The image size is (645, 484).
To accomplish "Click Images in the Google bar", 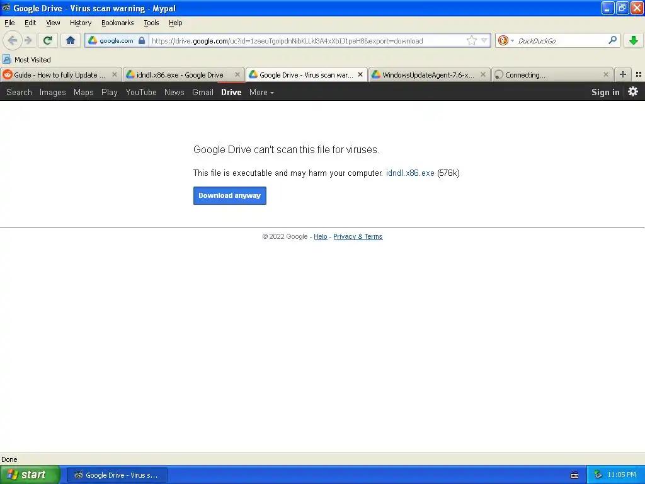I will pyautogui.click(x=53, y=92).
